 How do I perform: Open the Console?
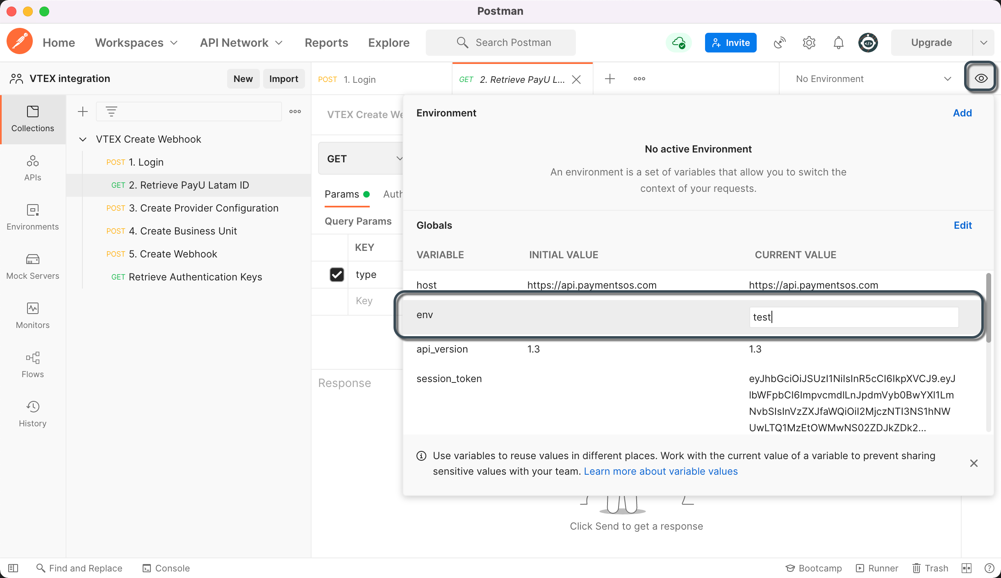coord(166,568)
